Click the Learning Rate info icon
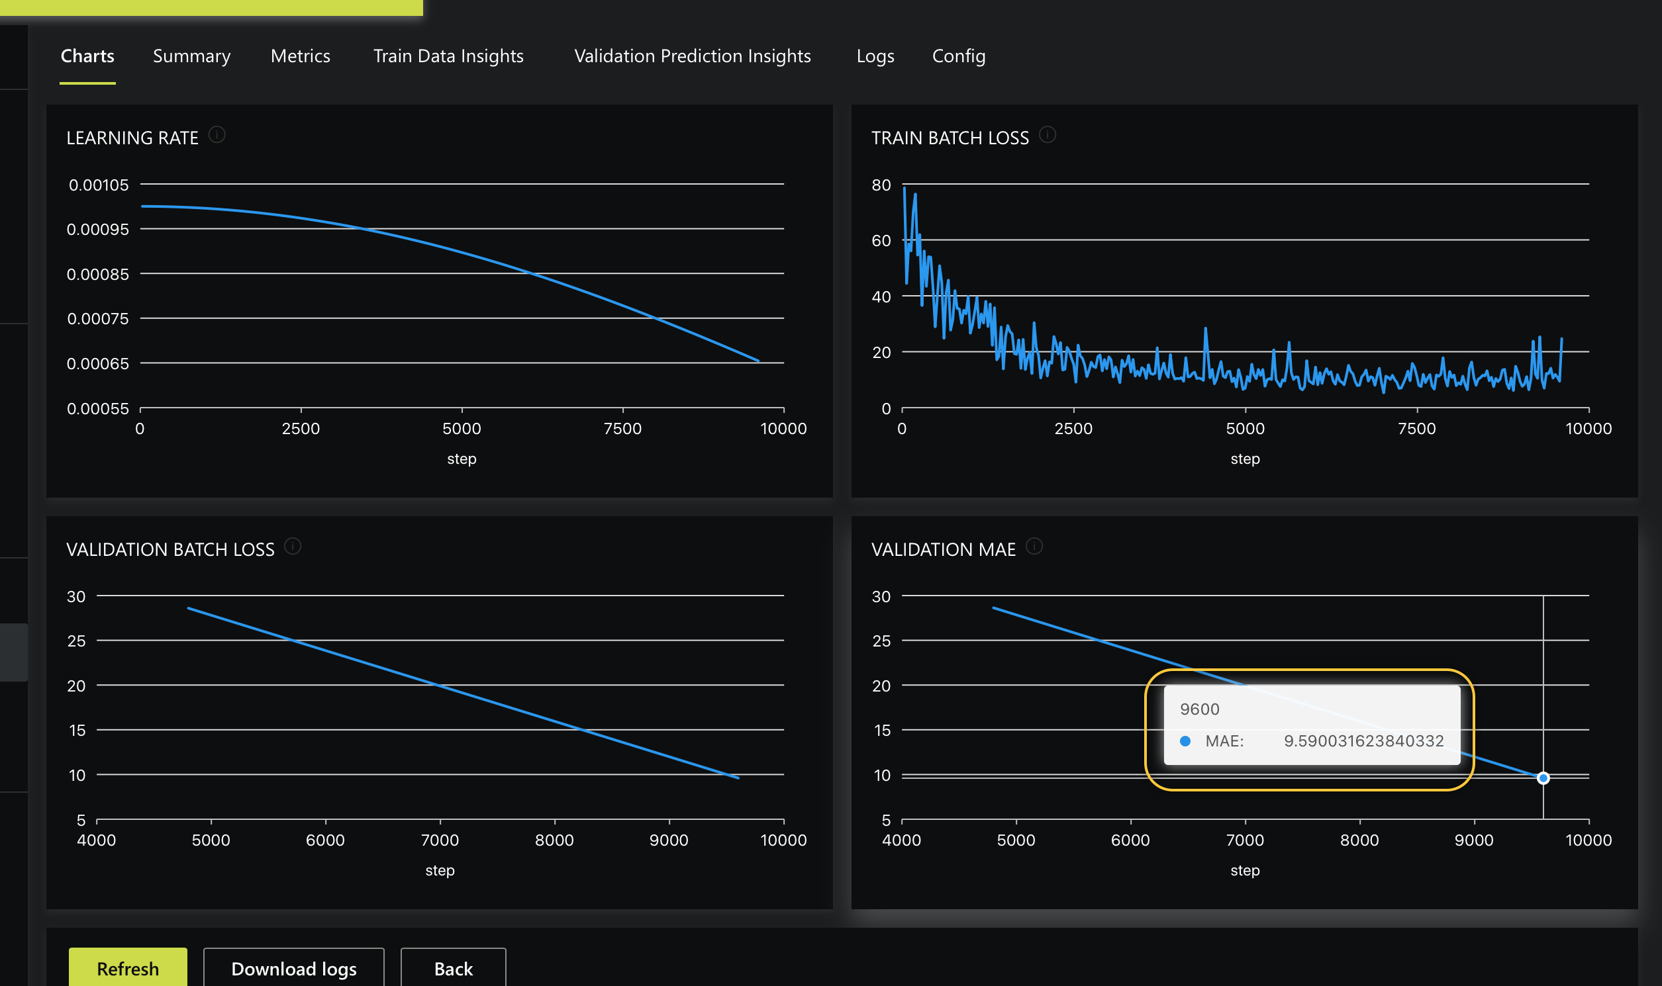The height and width of the screenshot is (986, 1662). [217, 135]
